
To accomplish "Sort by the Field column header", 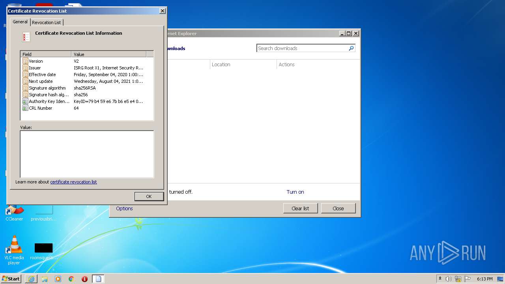I will point(46,54).
